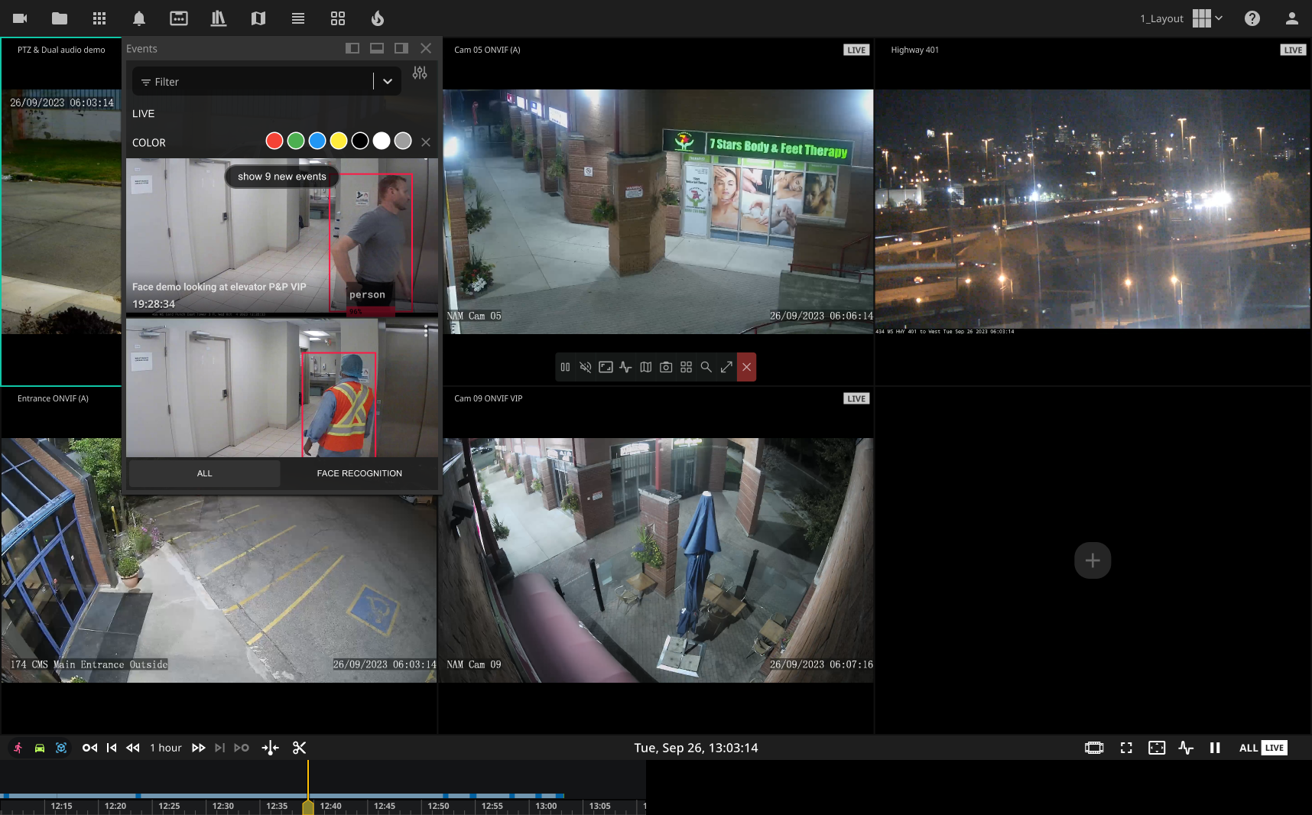Viewport: 1312px width, 815px height.
Task: Toggle the person motion filter
Action: pyautogui.click(x=17, y=748)
